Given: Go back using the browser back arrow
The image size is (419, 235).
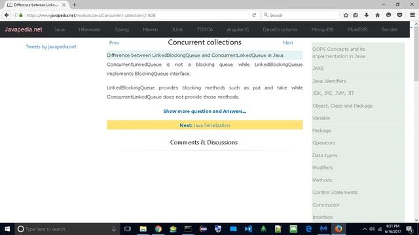Looking at the screenshot, I should click(7, 15).
